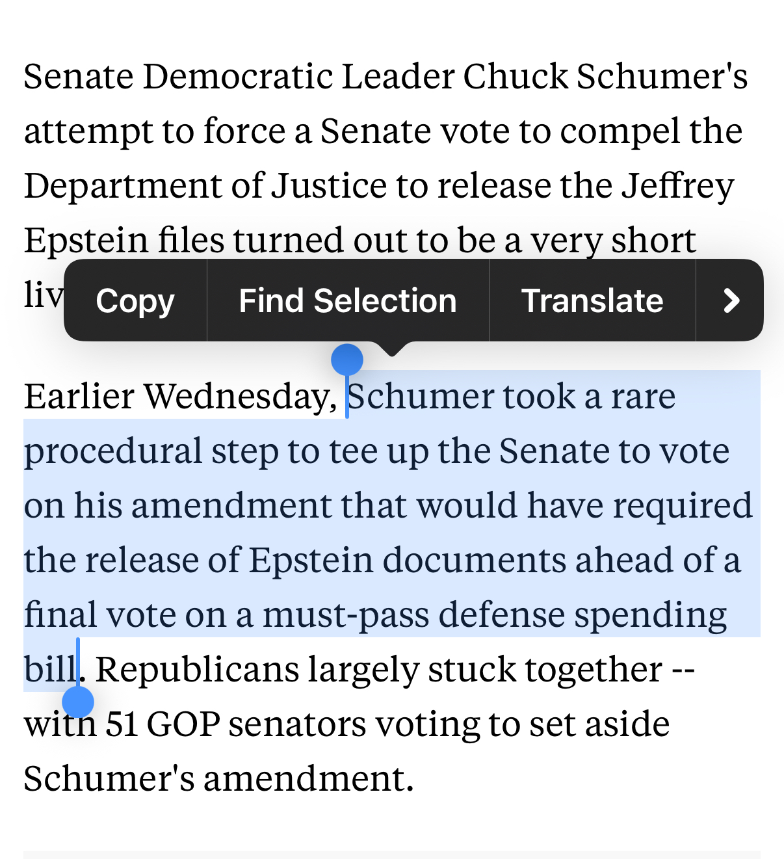Tap the word "Jeffrey" in first paragraph
Screen dimensions: 784x859
[677, 186]
